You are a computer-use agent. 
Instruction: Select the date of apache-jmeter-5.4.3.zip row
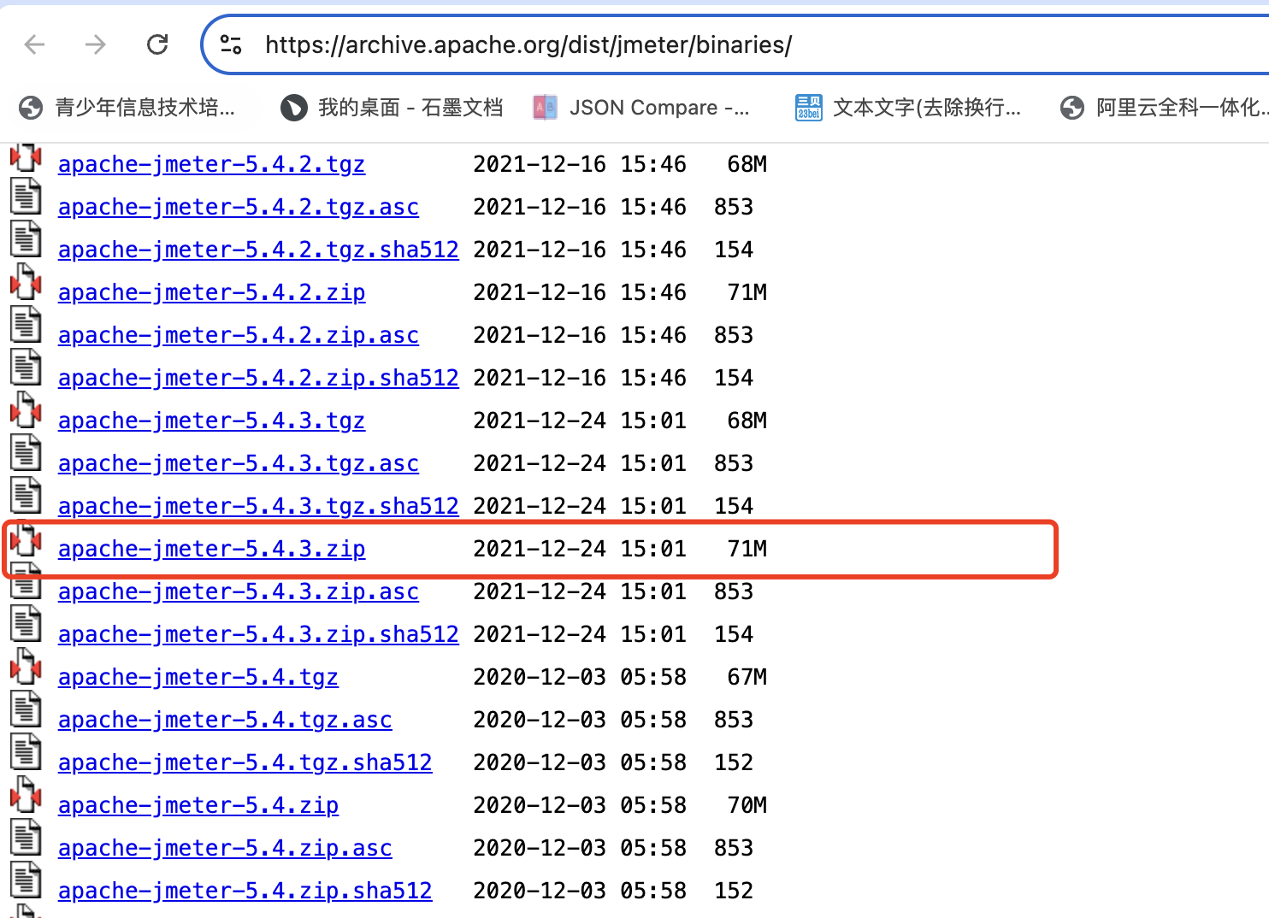tap(580, 549)
